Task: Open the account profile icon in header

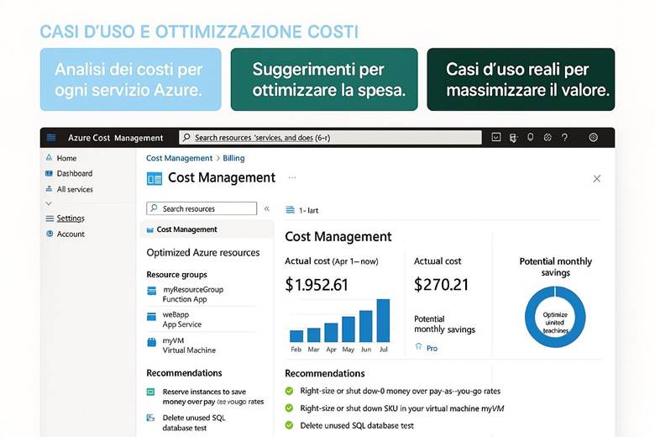Action: [593, 137]
